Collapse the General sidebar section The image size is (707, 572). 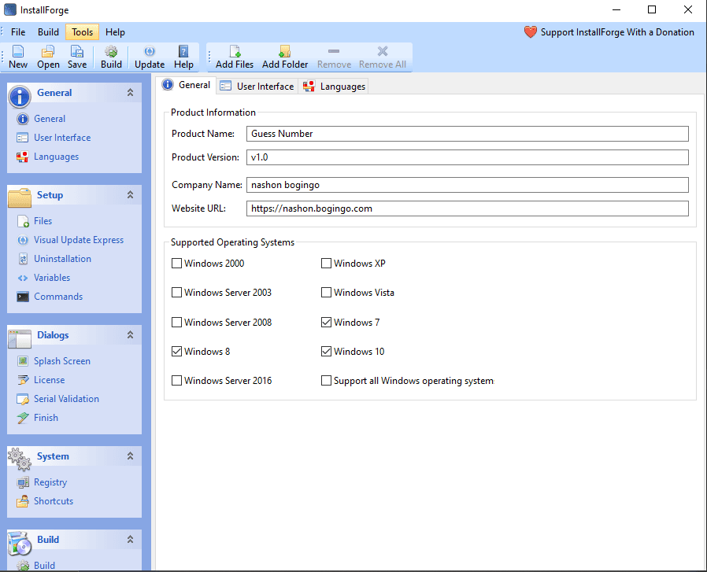pos(130,92)
